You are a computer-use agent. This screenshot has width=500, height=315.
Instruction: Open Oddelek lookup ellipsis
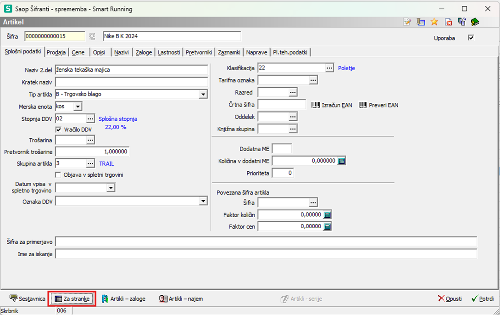point(293,117)
